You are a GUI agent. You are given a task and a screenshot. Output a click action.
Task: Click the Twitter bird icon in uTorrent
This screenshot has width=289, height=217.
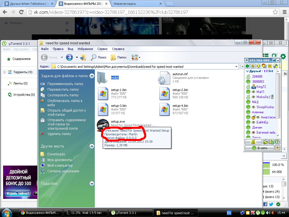pos(271,204)
